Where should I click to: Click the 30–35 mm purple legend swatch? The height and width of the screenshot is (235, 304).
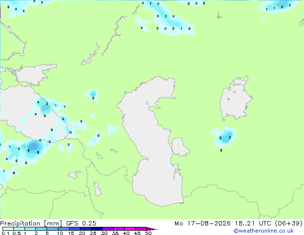coord(107,229)
